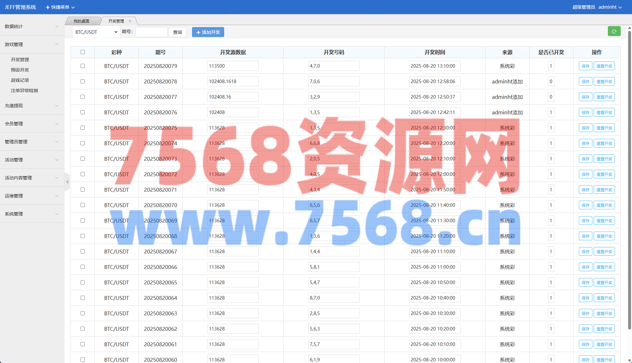
Task: Click the green refresh icon button
Action: [614, 32]
